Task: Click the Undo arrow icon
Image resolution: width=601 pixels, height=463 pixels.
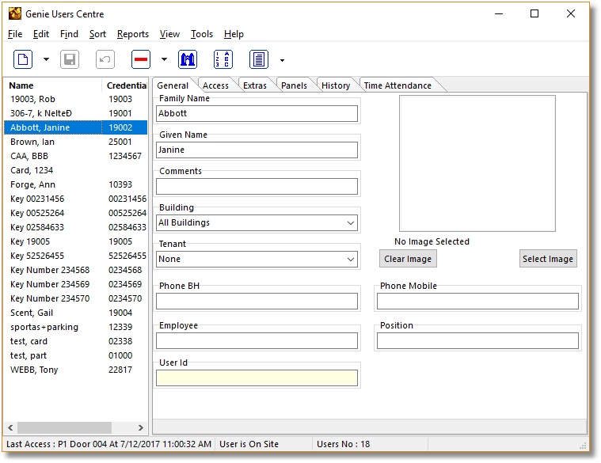Action: point(105,59)
